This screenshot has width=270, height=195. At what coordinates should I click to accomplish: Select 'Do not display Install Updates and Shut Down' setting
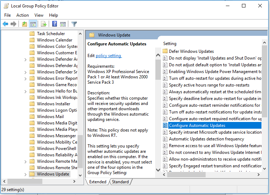215,58
